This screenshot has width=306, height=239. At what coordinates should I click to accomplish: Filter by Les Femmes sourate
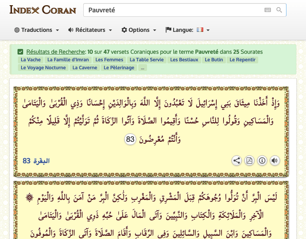(109, 60)
